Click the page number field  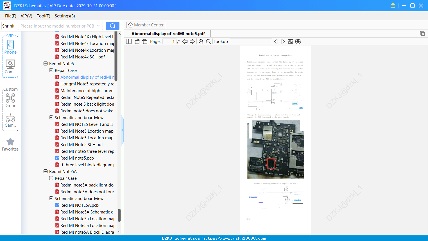tap(169, 42)
